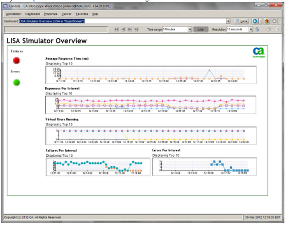288x225 pixels.
Task: Click the blue user icon beside Resolution
Action: tap(257, 29)
